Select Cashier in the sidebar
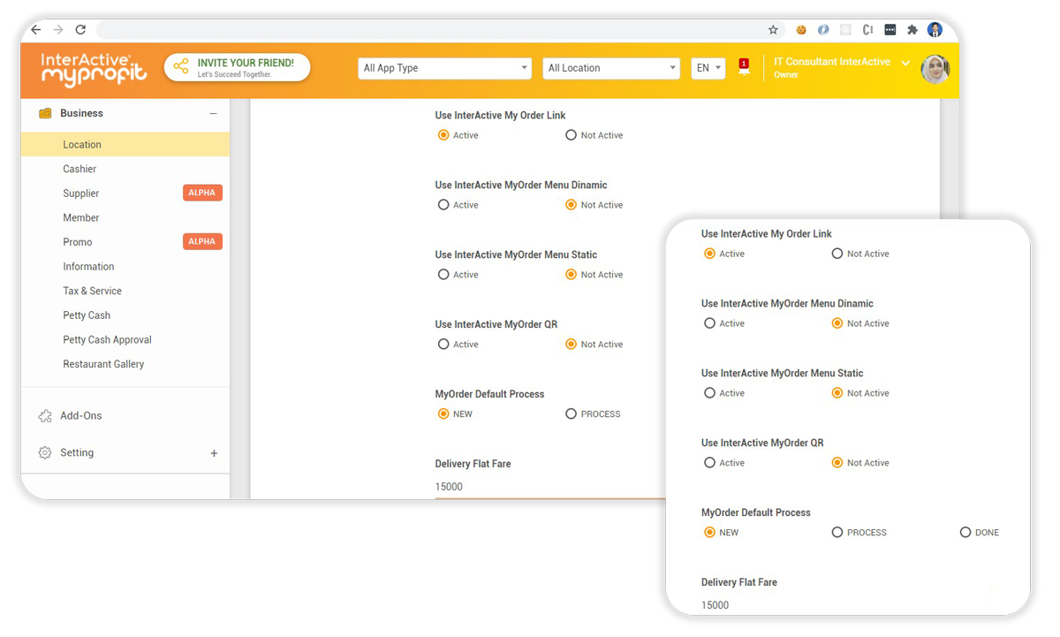The image size is (1060, 637). coord(79,169)
